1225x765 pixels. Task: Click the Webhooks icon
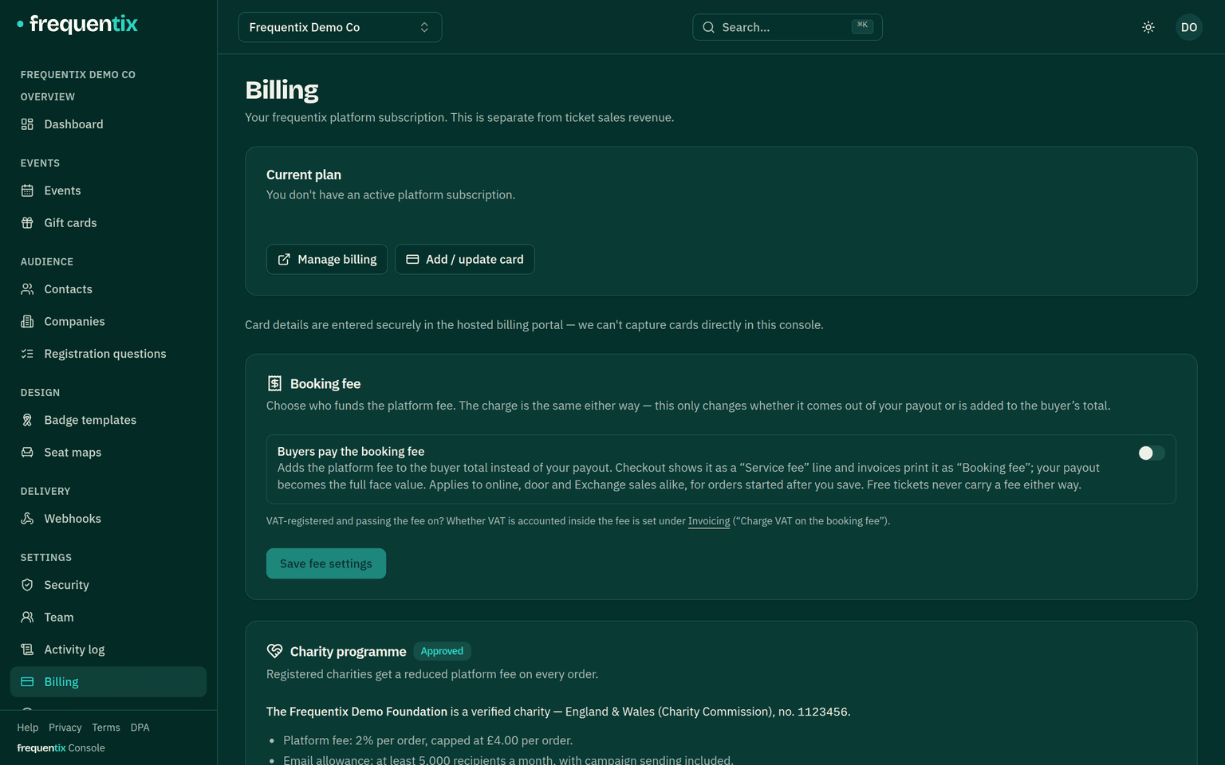point(27,519)
